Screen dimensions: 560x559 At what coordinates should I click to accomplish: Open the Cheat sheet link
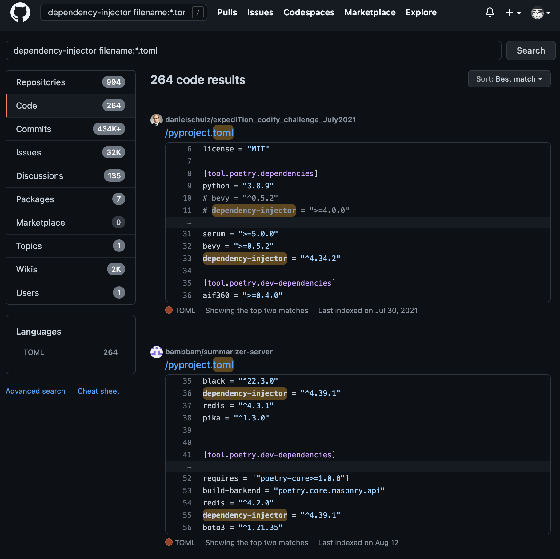[x=98, y=391]
